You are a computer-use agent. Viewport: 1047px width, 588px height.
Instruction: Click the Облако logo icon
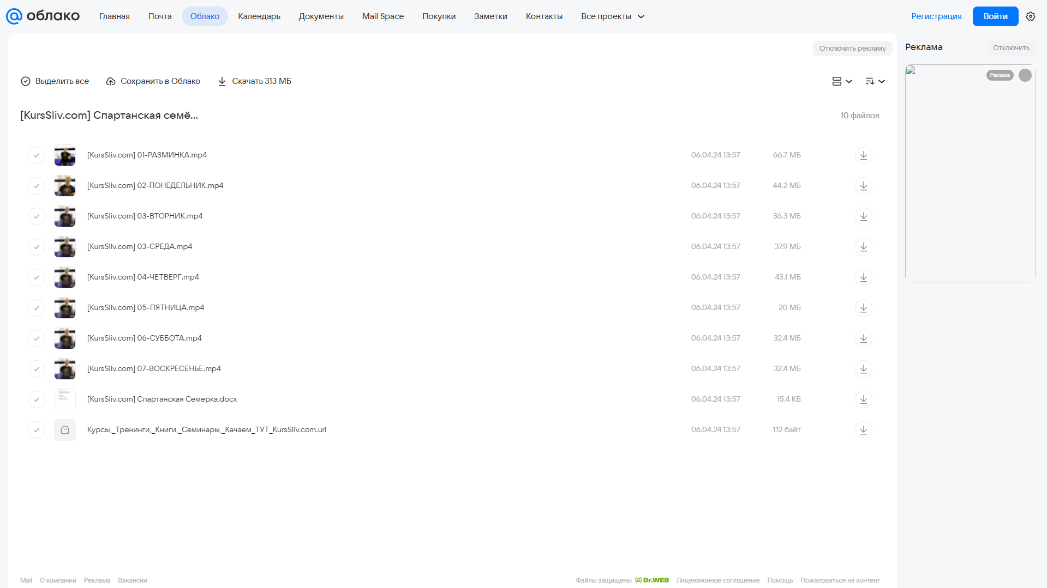click(x=14, y=16)
